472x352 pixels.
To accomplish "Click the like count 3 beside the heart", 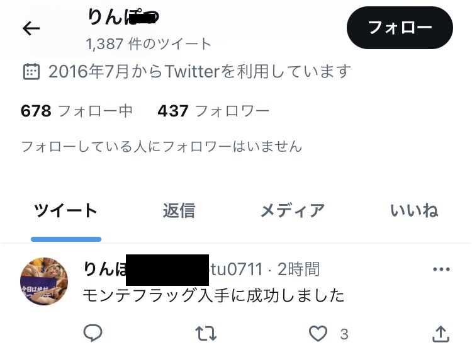I will coord(344,334).
